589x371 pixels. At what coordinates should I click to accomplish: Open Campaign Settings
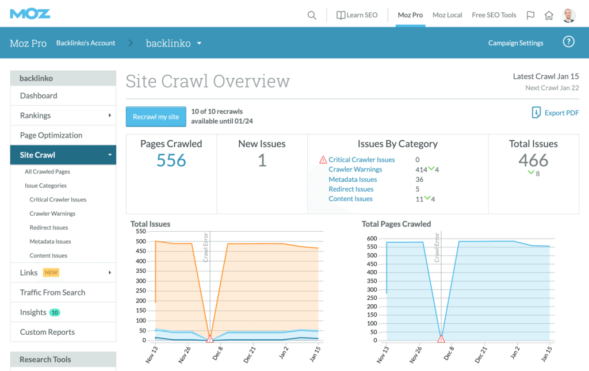pyautogui.click(x=516, y=43)
